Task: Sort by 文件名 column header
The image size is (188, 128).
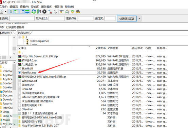Action: (22, 48)
